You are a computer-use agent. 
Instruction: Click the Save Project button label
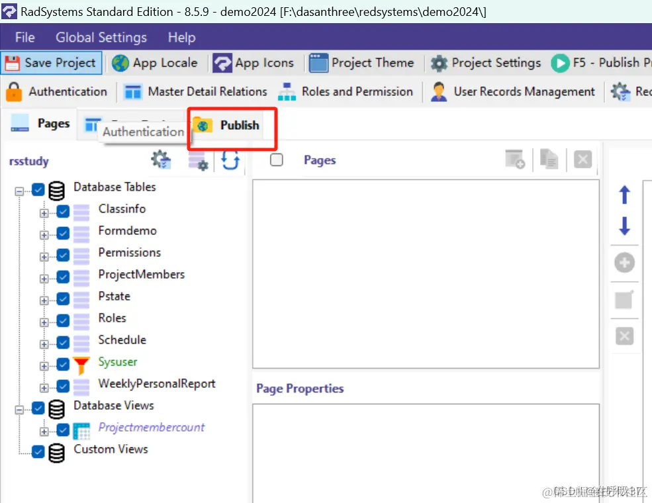(60, 63)
